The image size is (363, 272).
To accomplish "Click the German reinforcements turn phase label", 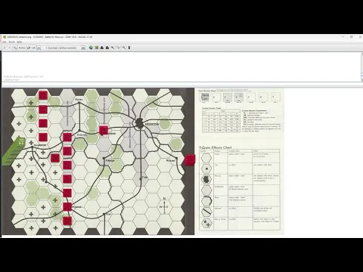I will coord(60,48).
